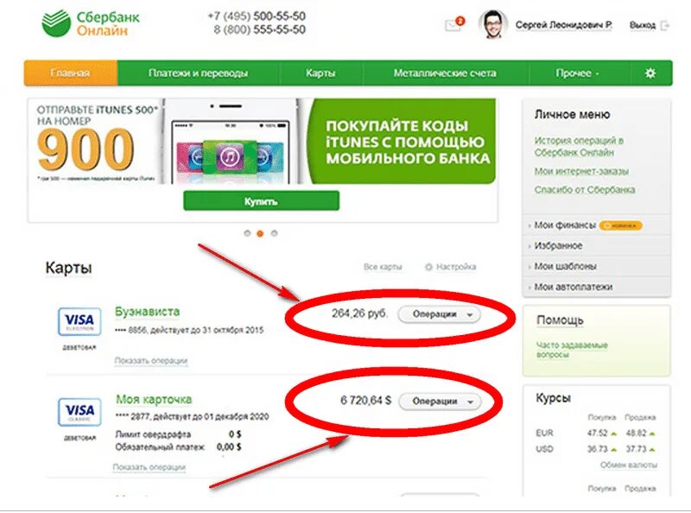Screen dimensions: 691x513
Task: Open the Операции dropdown for Моя карточка
Action: pos(440,402)
